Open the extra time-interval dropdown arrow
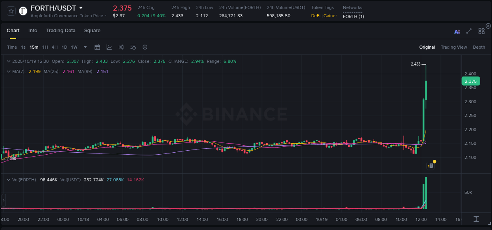Viewport: 492px width, 230px height. [85, 47]
